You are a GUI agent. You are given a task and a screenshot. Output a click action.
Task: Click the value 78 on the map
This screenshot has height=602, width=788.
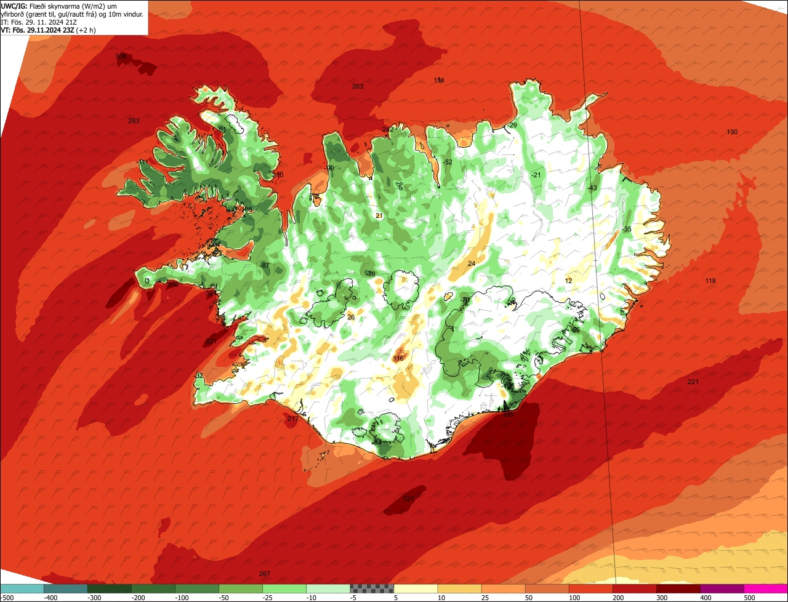pyautogui.click(x=371, y=274)
